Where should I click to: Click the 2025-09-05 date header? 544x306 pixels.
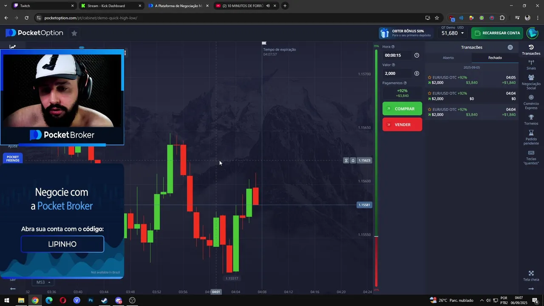coord(471,68)
